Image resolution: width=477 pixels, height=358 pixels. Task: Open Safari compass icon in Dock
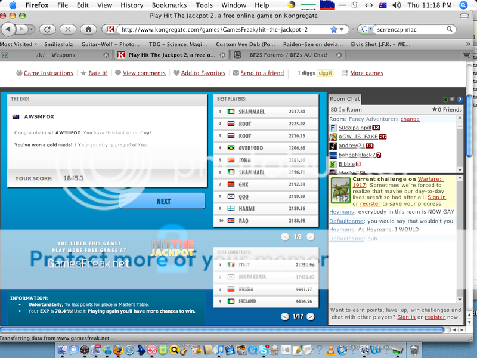click(129, 350)
